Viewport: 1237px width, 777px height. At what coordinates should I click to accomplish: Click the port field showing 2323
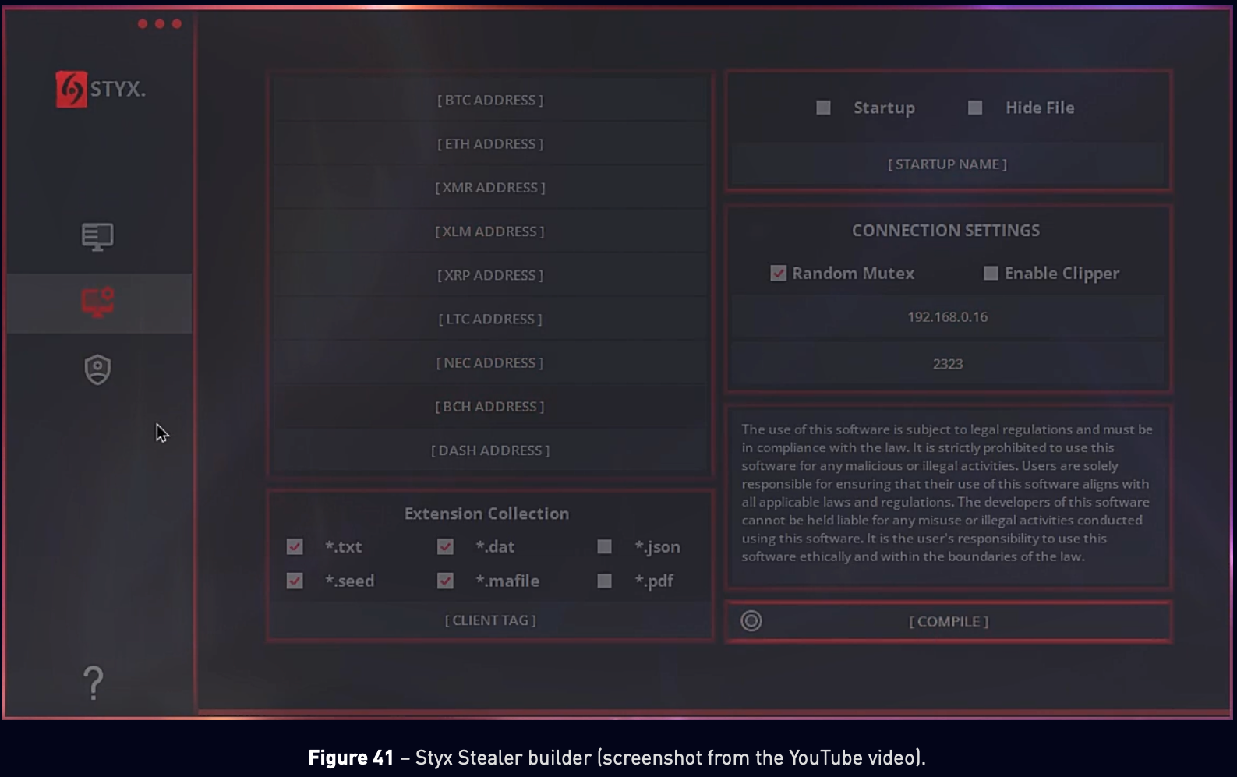[x=948, y=363]
